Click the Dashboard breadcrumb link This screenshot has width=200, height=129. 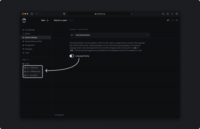[x=73, y=29]
